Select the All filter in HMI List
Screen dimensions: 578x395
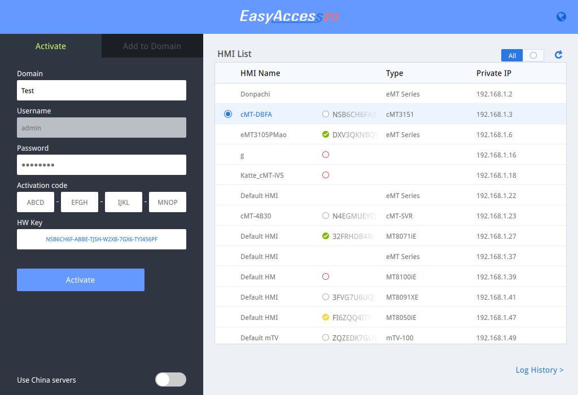512,55
